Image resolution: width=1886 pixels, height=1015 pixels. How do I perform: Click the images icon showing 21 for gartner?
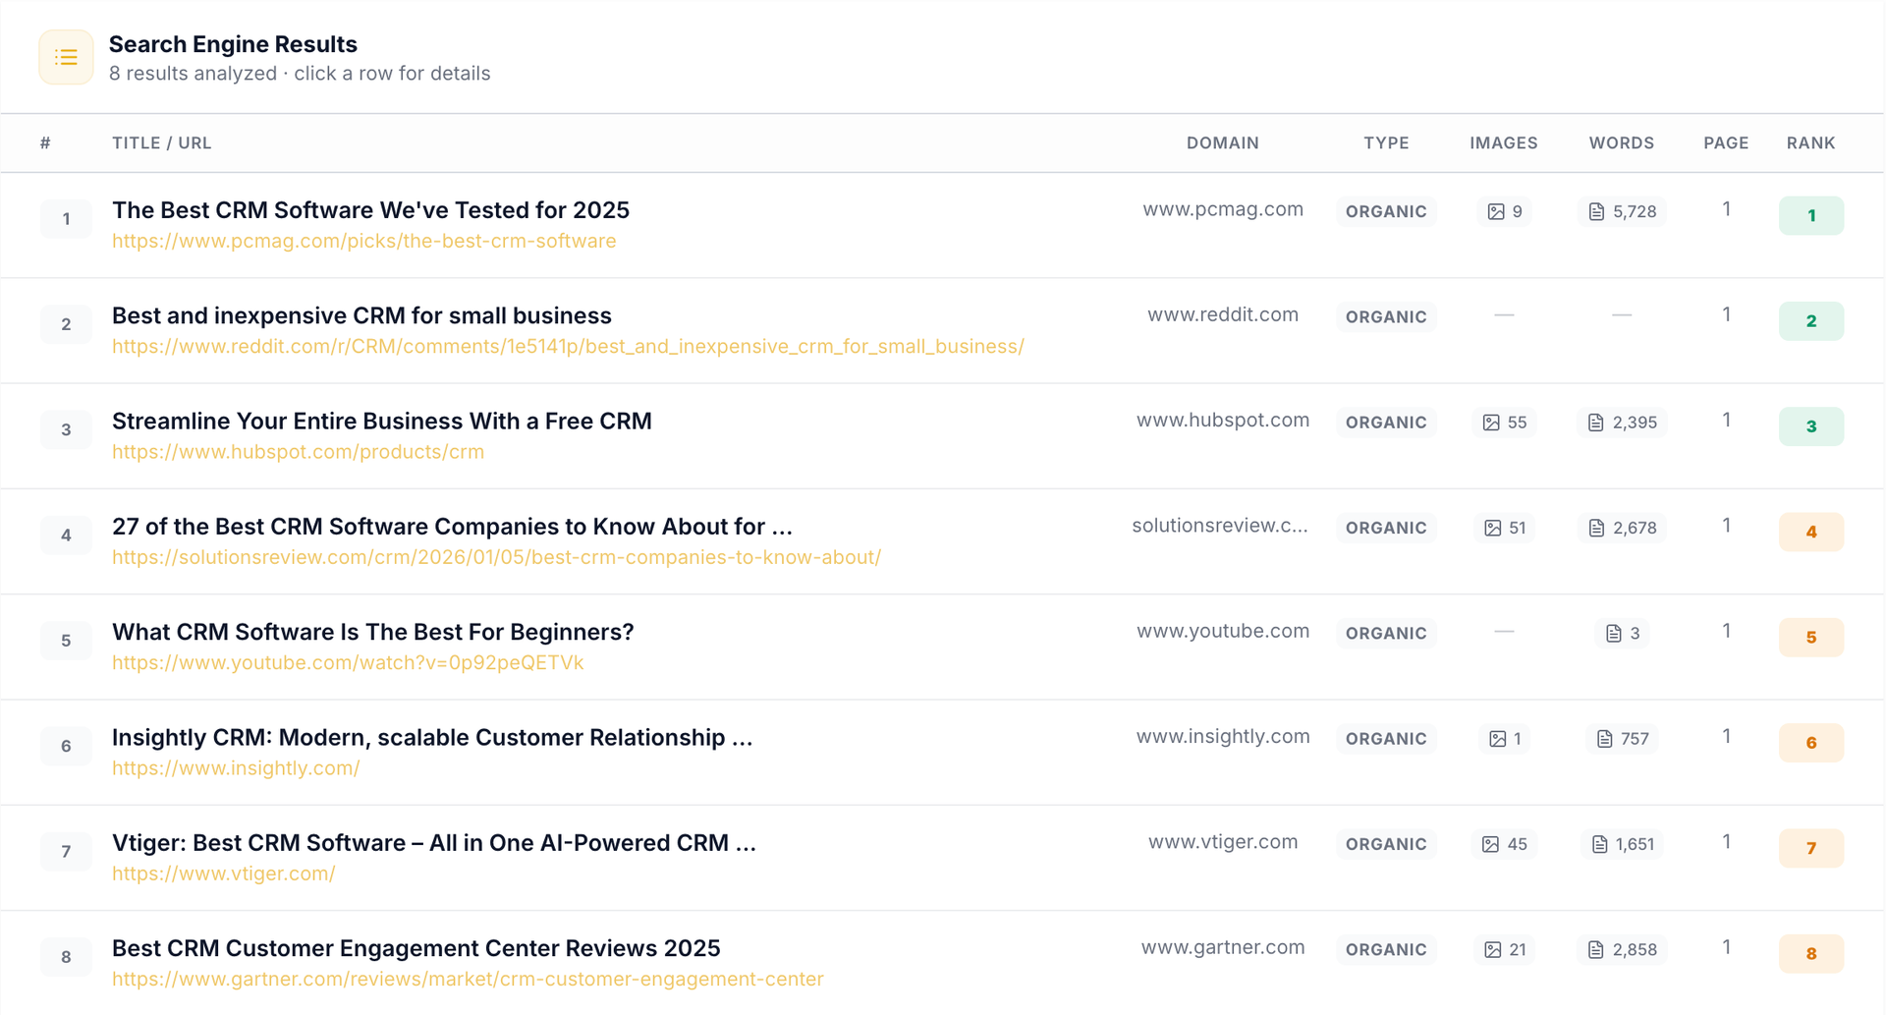click(1495, 949)
